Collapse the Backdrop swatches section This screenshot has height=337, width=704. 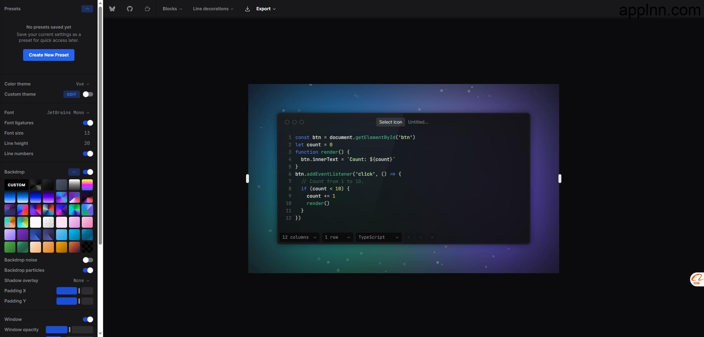[74, 172]
